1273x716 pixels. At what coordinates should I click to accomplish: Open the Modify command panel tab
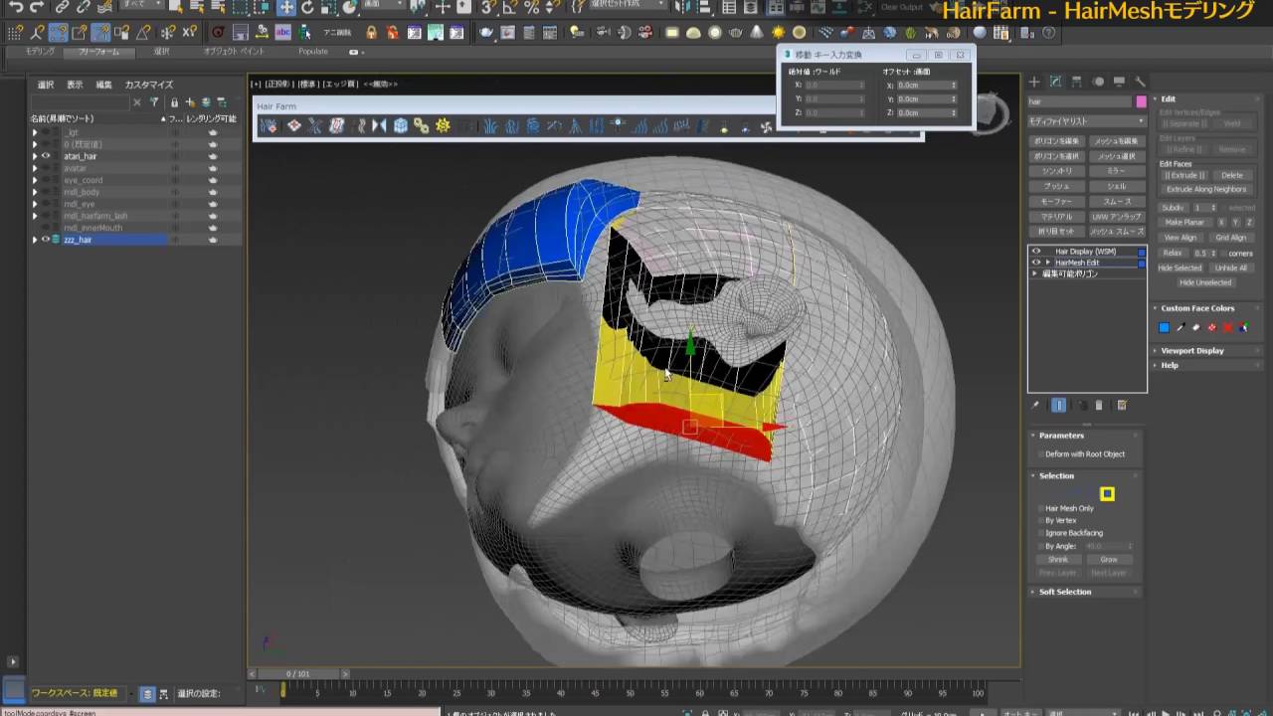[x=1055, y=82]
